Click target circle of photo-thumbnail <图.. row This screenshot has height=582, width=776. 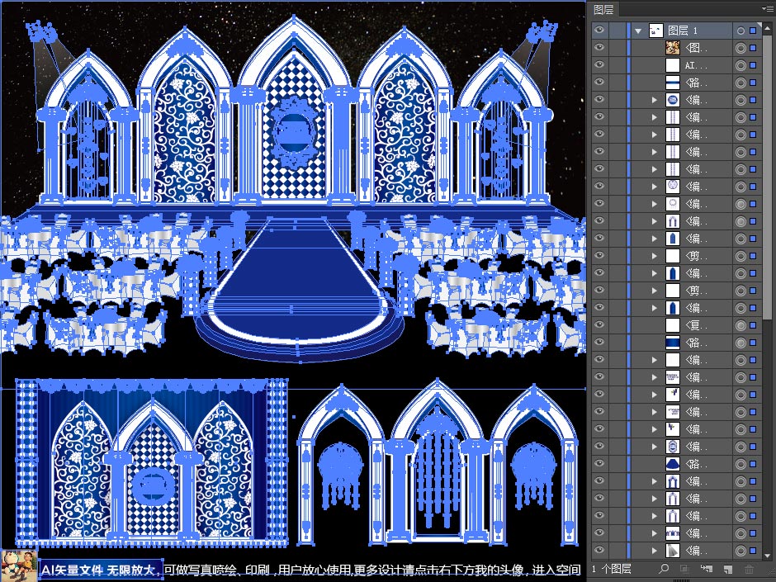(741, 48)
